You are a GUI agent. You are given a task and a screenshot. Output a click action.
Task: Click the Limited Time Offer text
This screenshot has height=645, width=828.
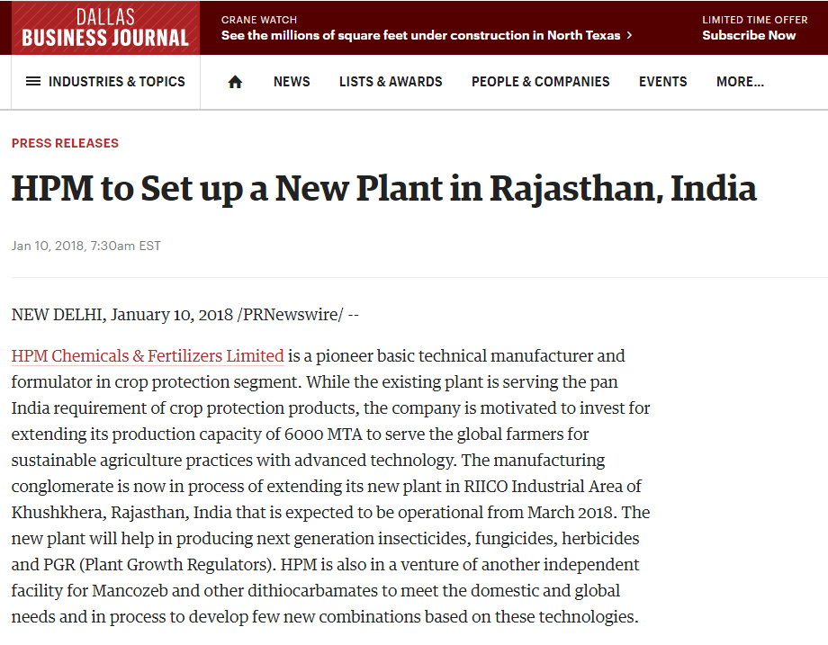tap(754, 20)
